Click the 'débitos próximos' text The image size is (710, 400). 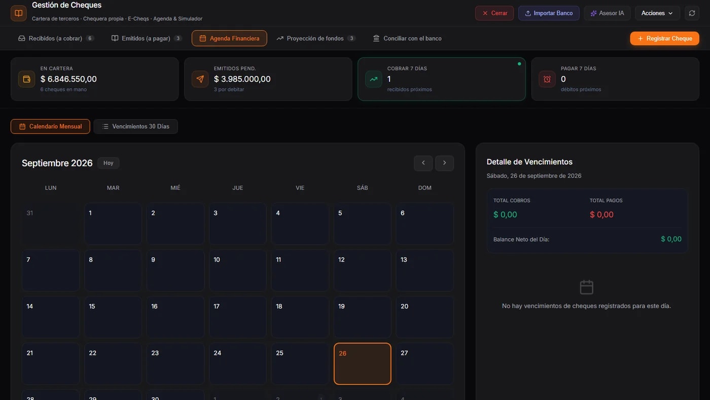tap(581, 89)
